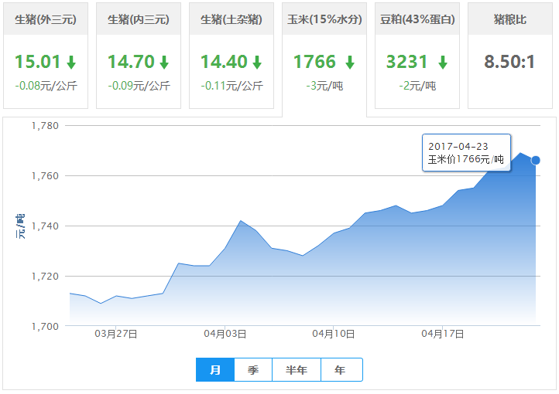
Task: Click the down arrow beside 15.01
Action: tap(71, 63)
